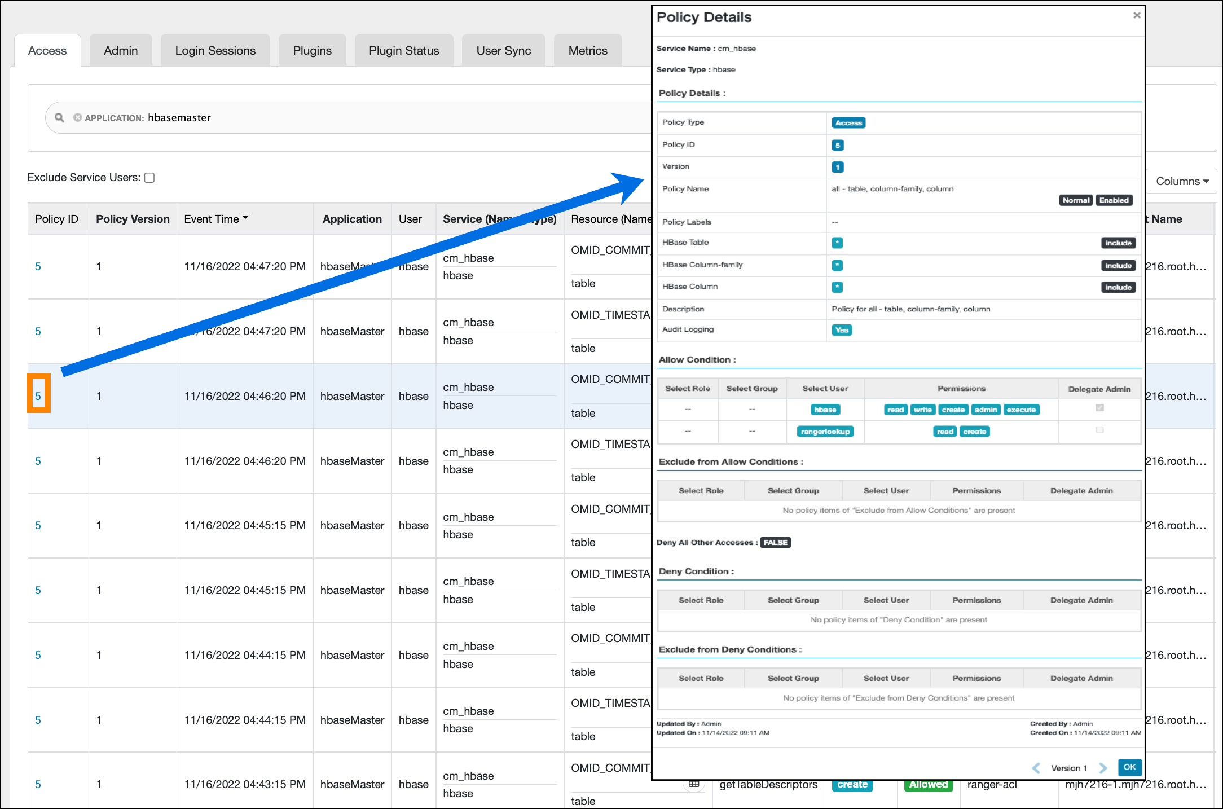Click the Policy Version column header

(133, 219)
